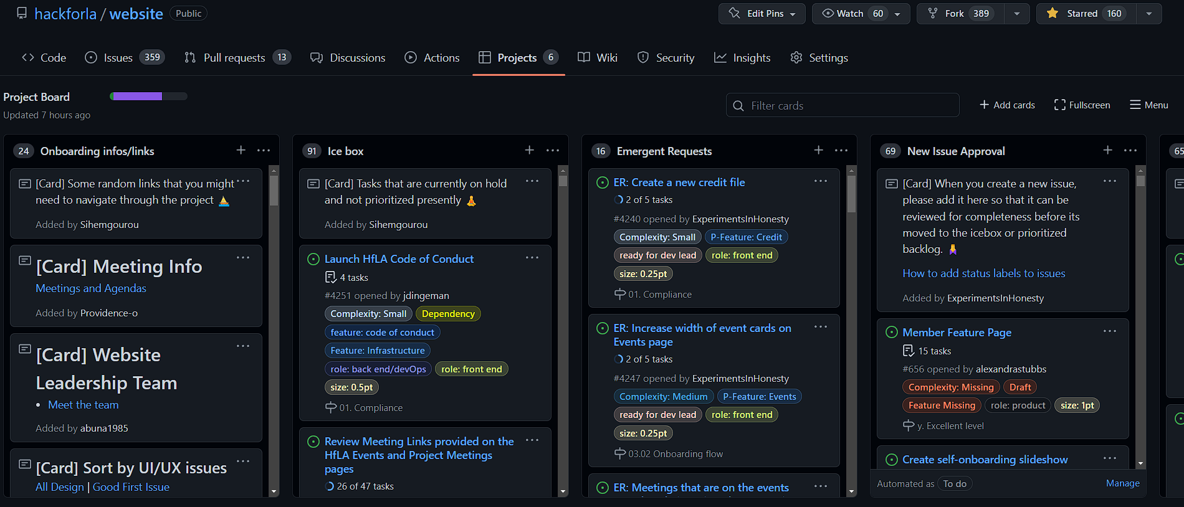Add a card to New Issue Approval column
Viewport: 1184px width, 507px height.
[1108, 150]
